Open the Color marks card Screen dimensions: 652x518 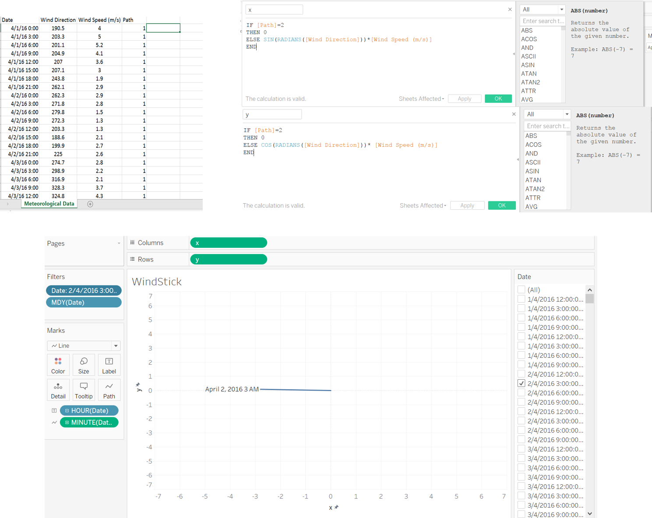pos(58,365)
